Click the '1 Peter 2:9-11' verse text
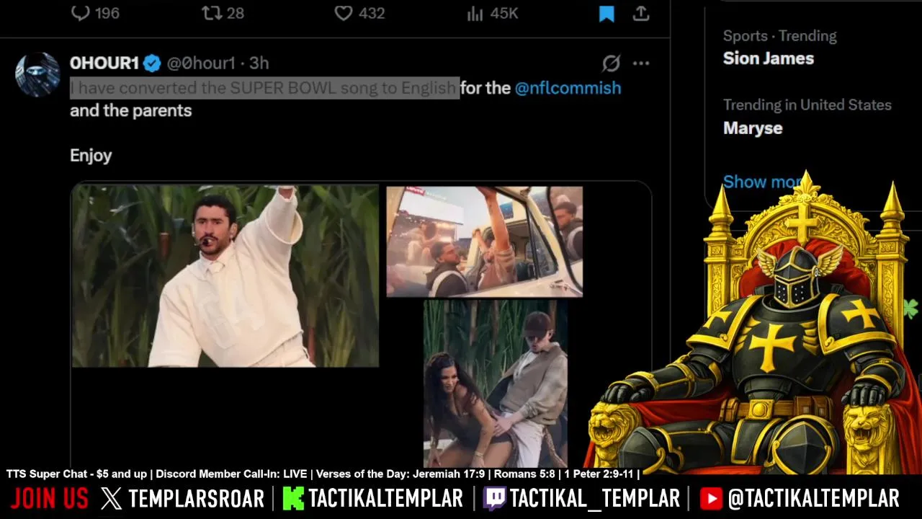This screenshot has height=519, width=922. click(599, 474)
